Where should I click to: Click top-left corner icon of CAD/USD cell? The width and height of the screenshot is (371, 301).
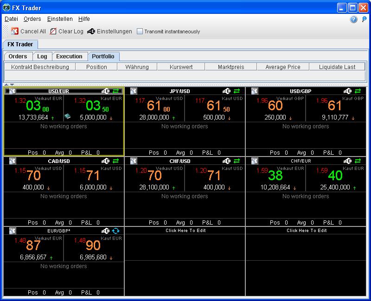tap(13, 161)
